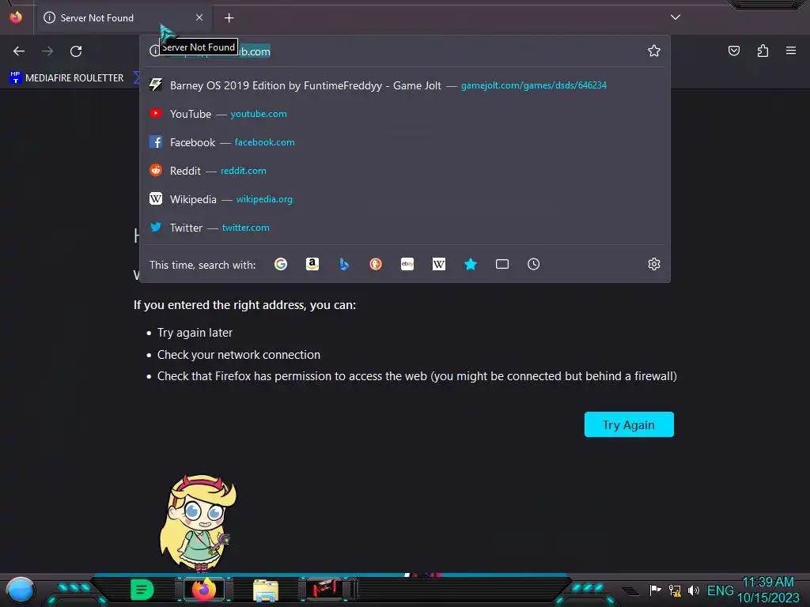This screenshot has width=810, height=607.
Task: Click the ENG language indicator
Action: point(720,590)
